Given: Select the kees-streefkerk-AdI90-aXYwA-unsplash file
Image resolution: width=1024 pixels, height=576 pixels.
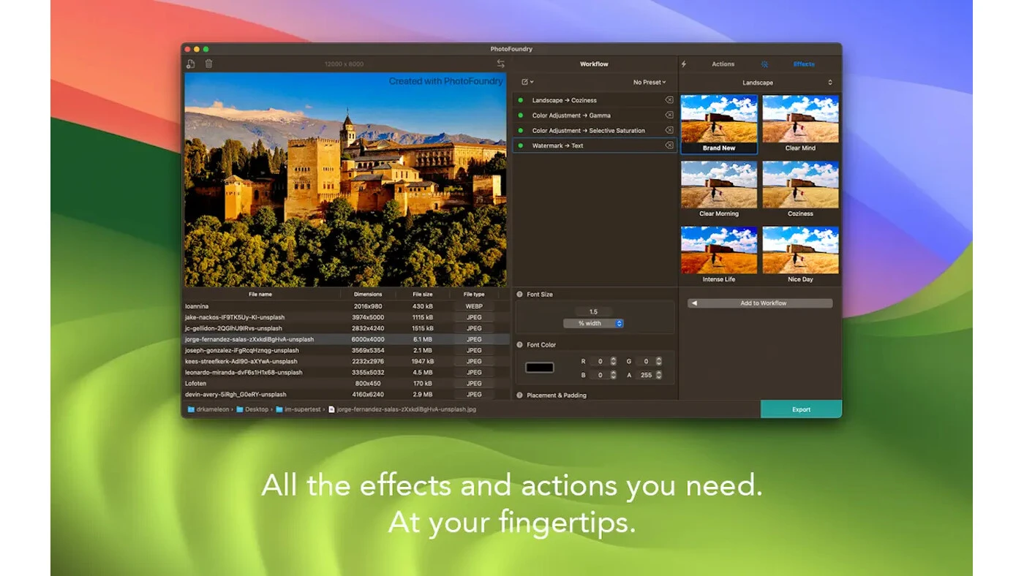Looking at the screenshot, I should tap(346, 361).
